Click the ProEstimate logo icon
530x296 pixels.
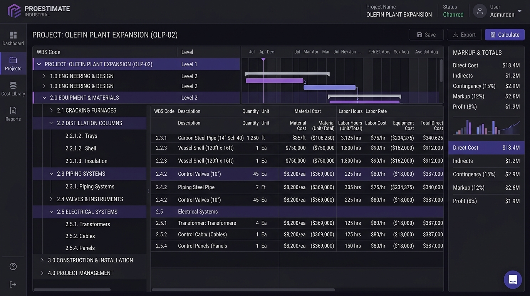click(x=14, y=11)
